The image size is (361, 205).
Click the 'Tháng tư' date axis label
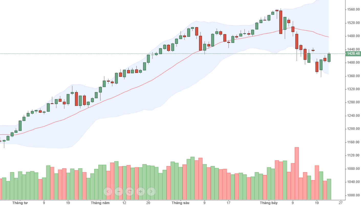click(x=20, y=203)
